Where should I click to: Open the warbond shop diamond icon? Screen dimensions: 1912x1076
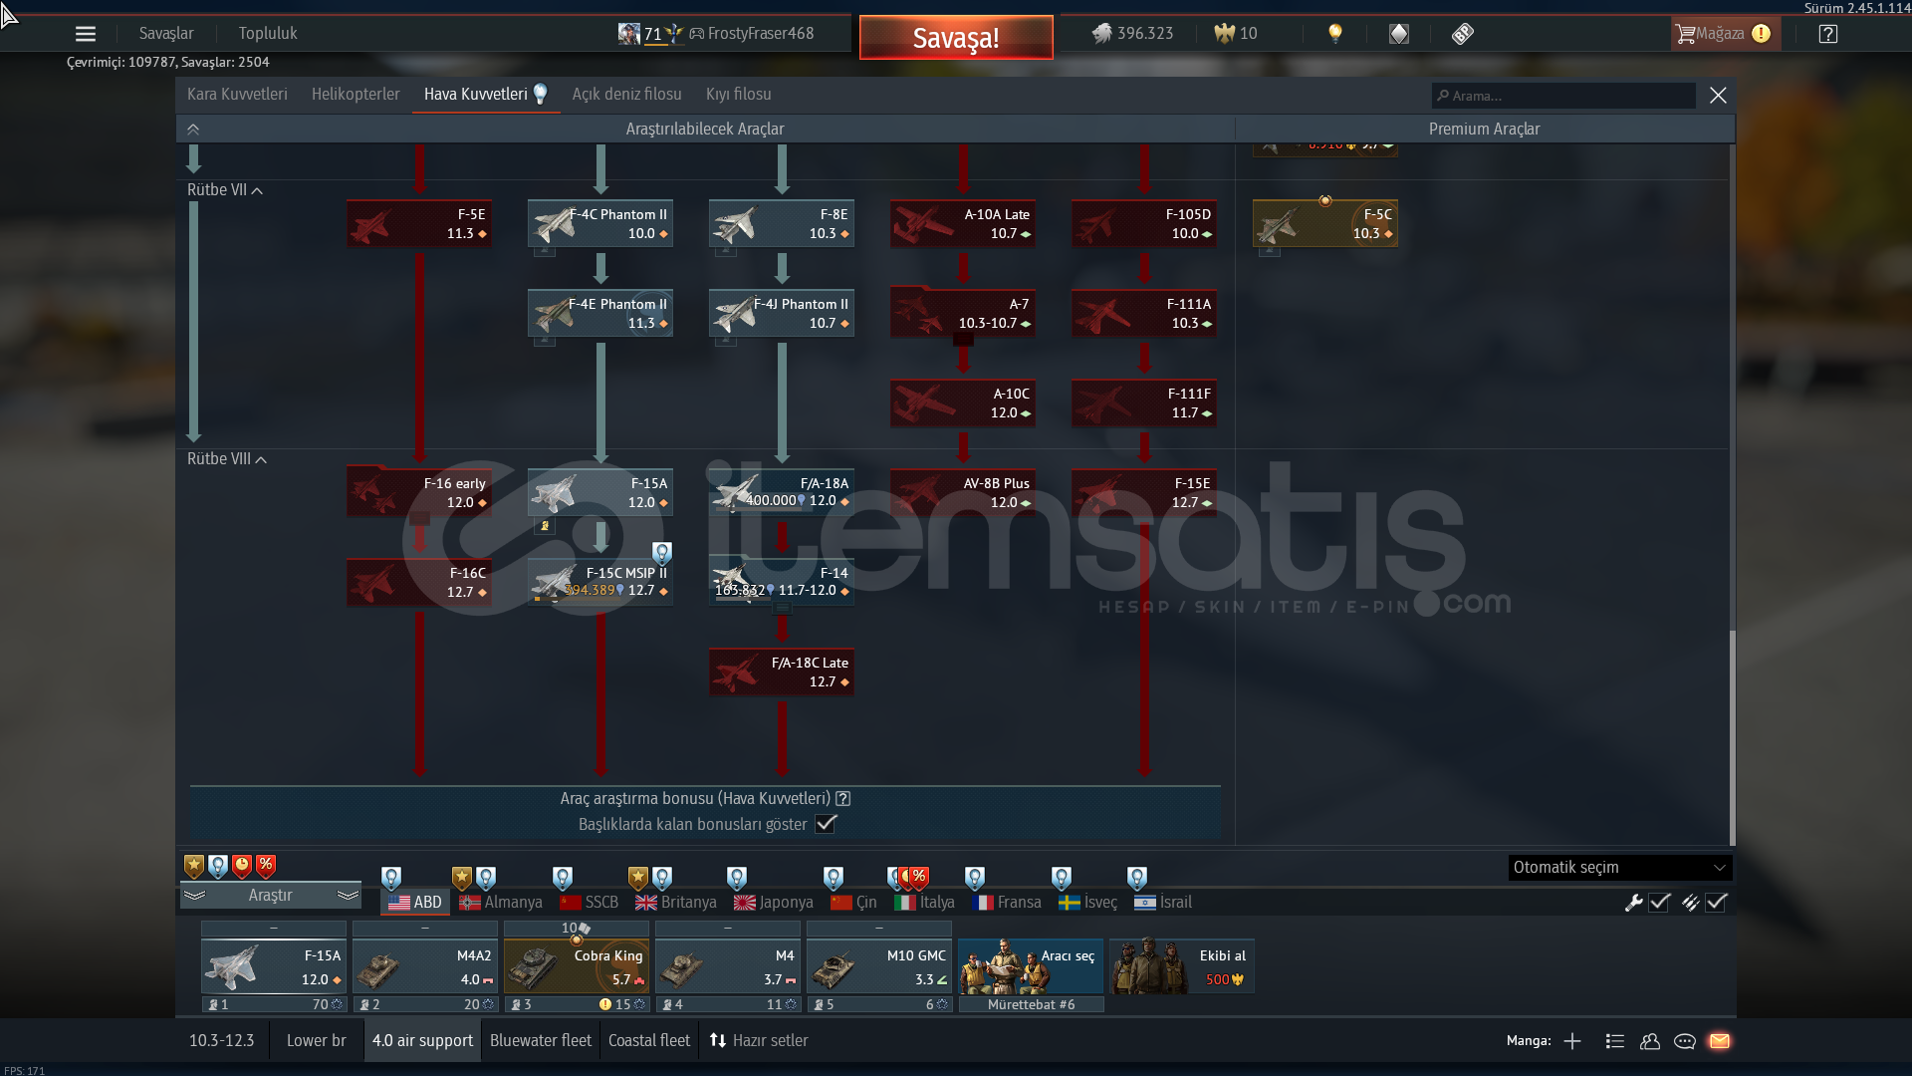(1399, 34)
